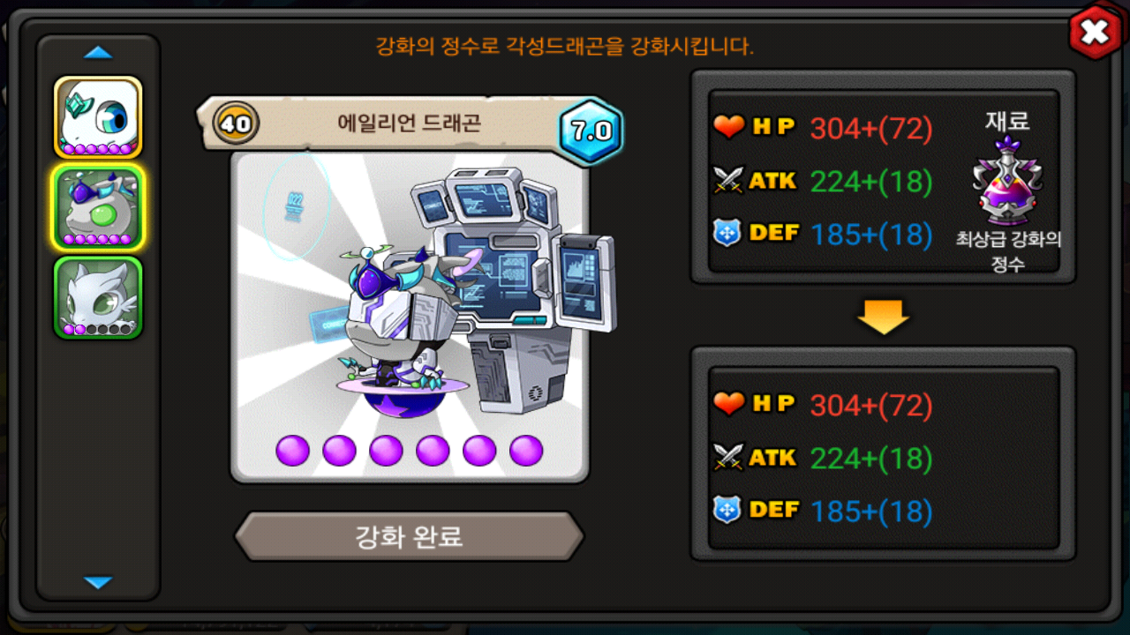Click the DEF shield icon in upper stats

(727, 234)
